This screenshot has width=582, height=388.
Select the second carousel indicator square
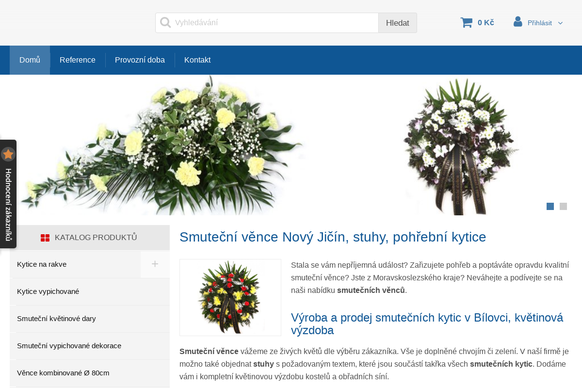[563, 206]
